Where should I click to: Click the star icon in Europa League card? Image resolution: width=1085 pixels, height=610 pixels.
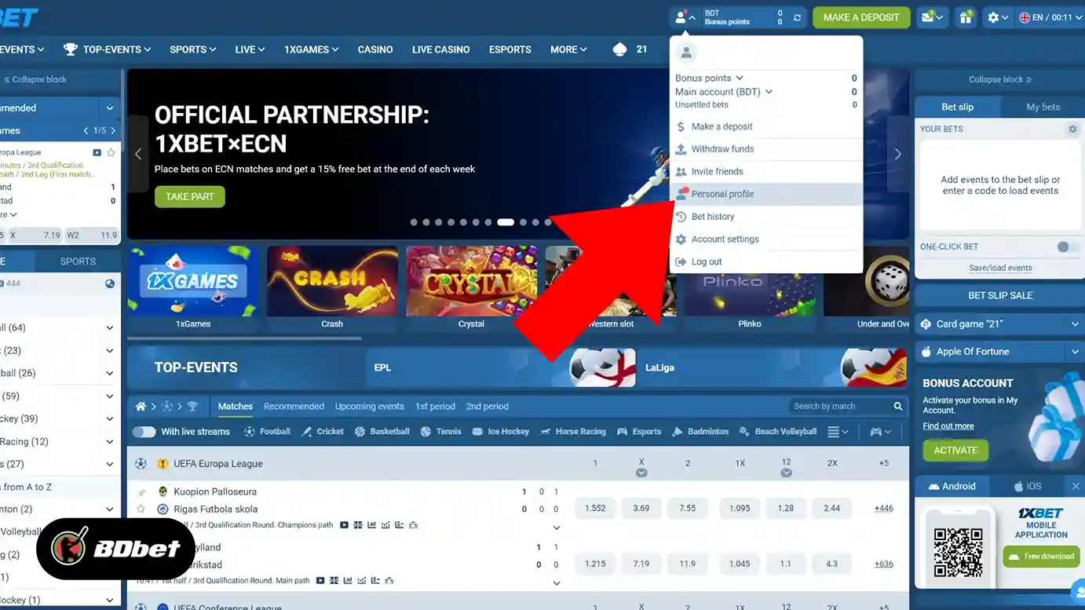pos(111,152)
